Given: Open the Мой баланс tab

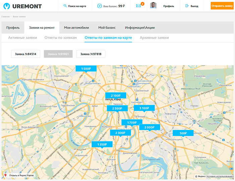Looking at the screenshot, I should tap(107, 28).
